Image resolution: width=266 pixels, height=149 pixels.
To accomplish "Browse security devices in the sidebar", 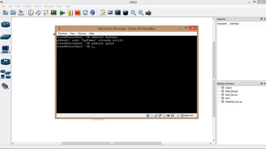I will tap(5, 62).
